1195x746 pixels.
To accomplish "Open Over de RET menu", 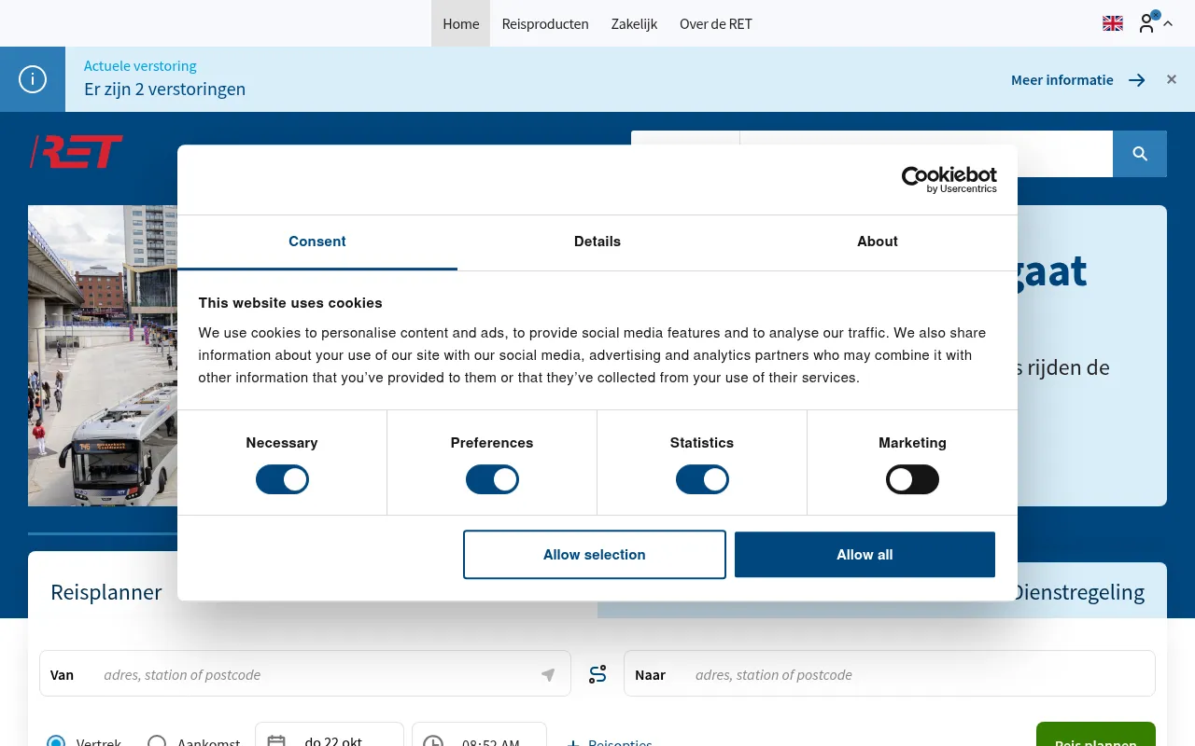I will coord(716,23).
